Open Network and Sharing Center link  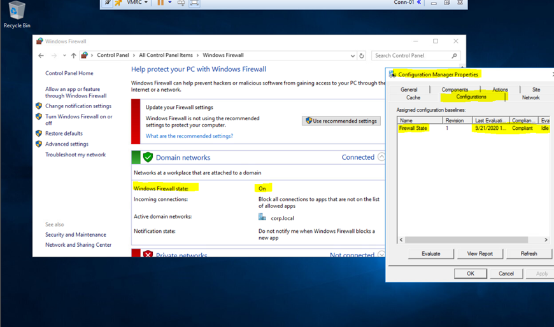(x=78, y=245)
